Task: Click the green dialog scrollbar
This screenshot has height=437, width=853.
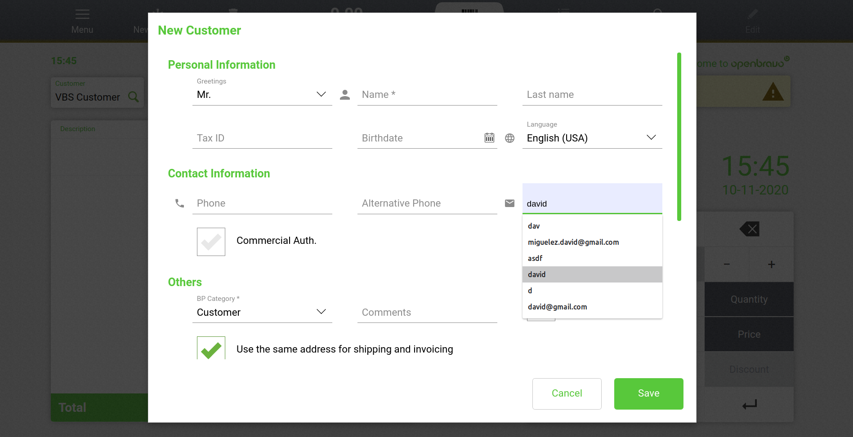Action: 679,137
